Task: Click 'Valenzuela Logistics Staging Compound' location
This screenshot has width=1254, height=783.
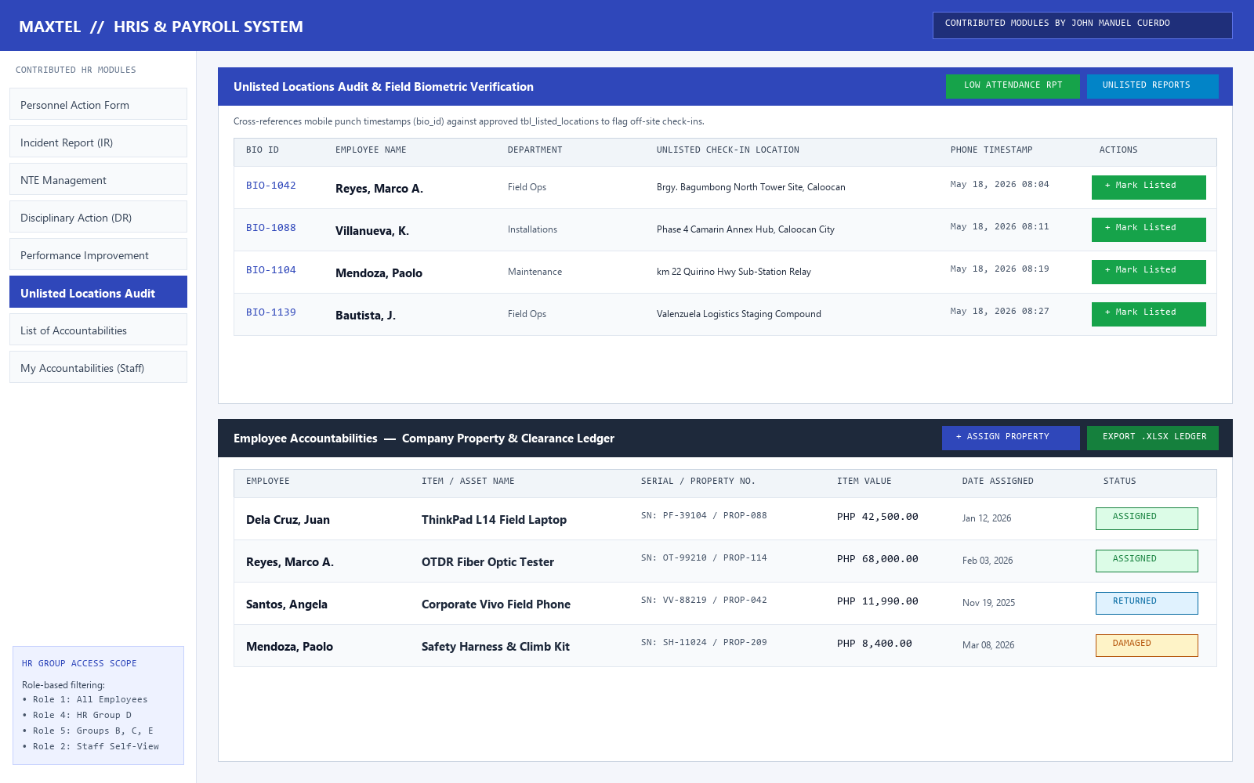Action: (739, 314)
